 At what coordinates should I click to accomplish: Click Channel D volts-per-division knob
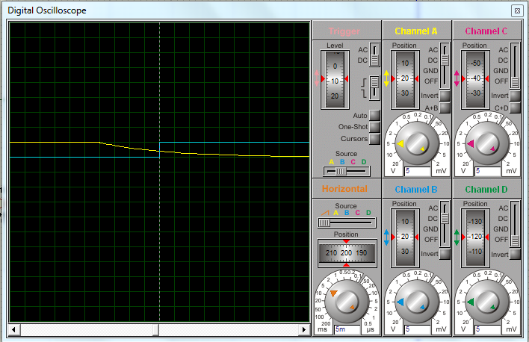(x=487, y=302)
